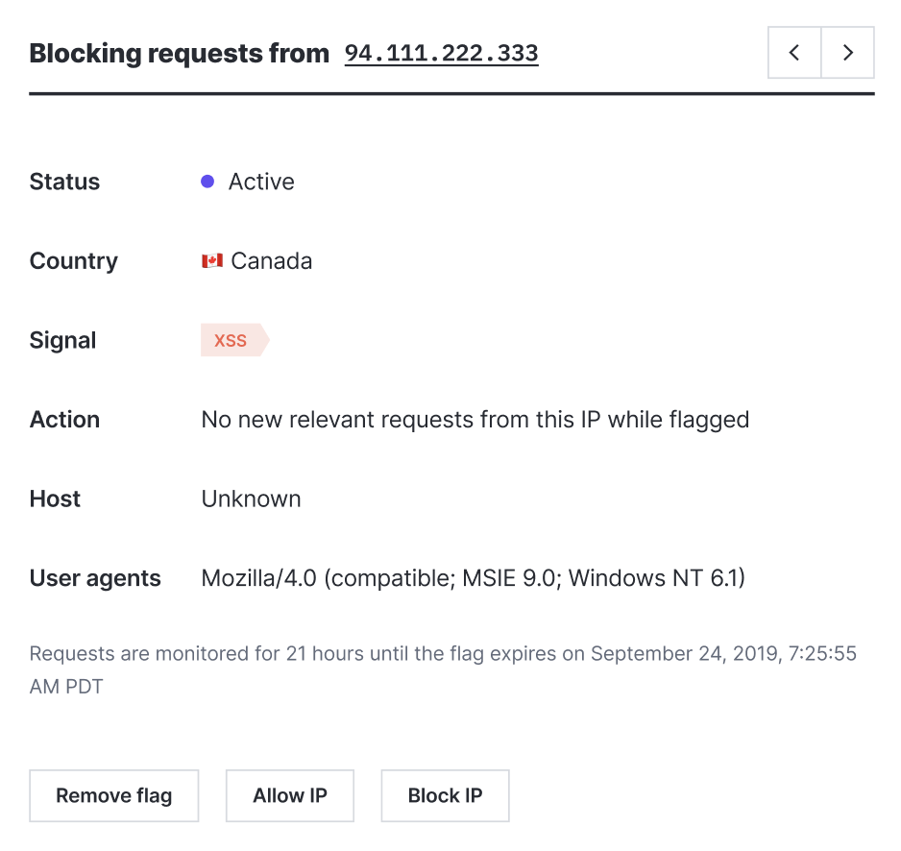
Task: Click the Unknown host value
Action: (251, 498)
